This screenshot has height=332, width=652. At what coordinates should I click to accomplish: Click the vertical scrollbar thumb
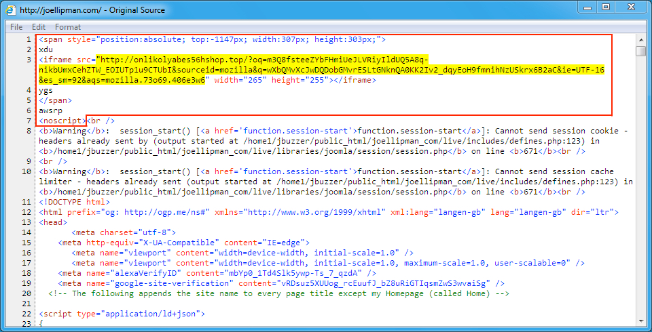click(640, 51)
